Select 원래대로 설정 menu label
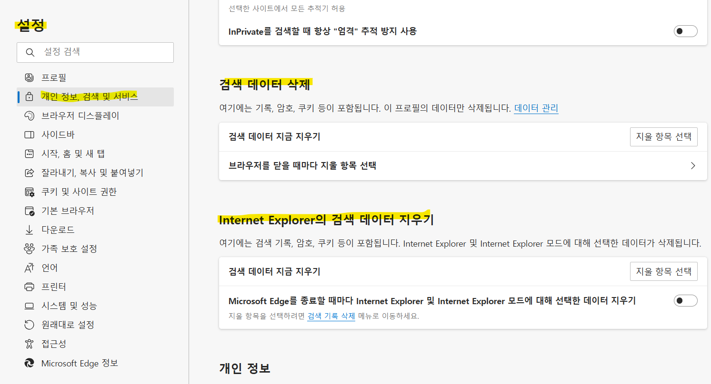 pos(68,325)
